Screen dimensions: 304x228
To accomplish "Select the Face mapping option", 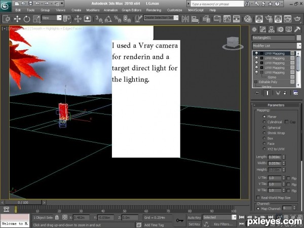I will point(264,143).
